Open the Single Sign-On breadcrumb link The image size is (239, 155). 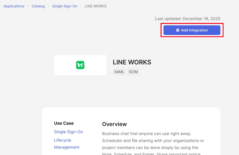pos(65,6)
